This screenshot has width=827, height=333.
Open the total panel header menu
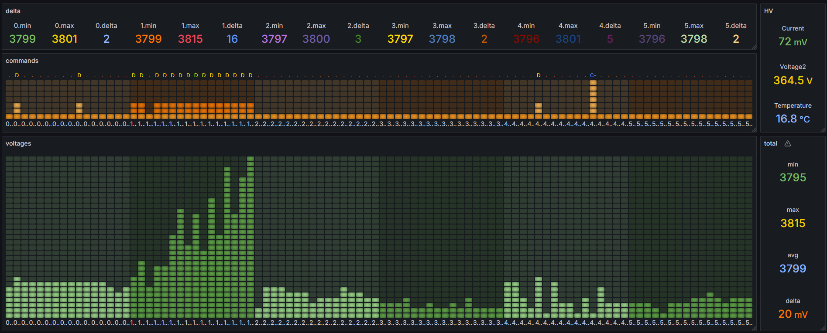click(771, 143)
